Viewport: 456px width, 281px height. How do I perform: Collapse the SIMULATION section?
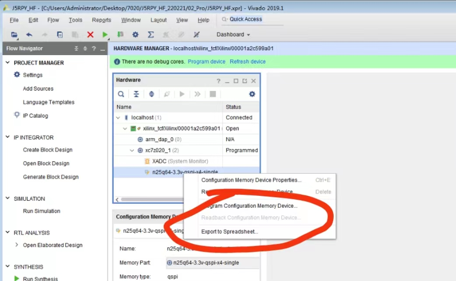tap(7, 198)
